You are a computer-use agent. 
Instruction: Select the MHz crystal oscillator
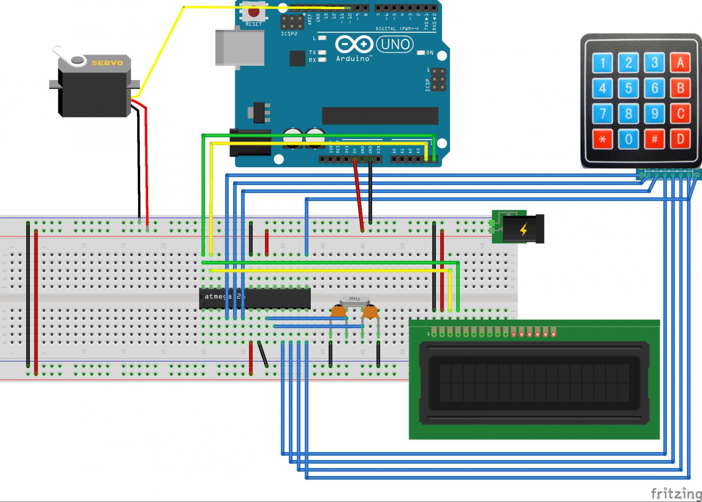coord(355,299)
